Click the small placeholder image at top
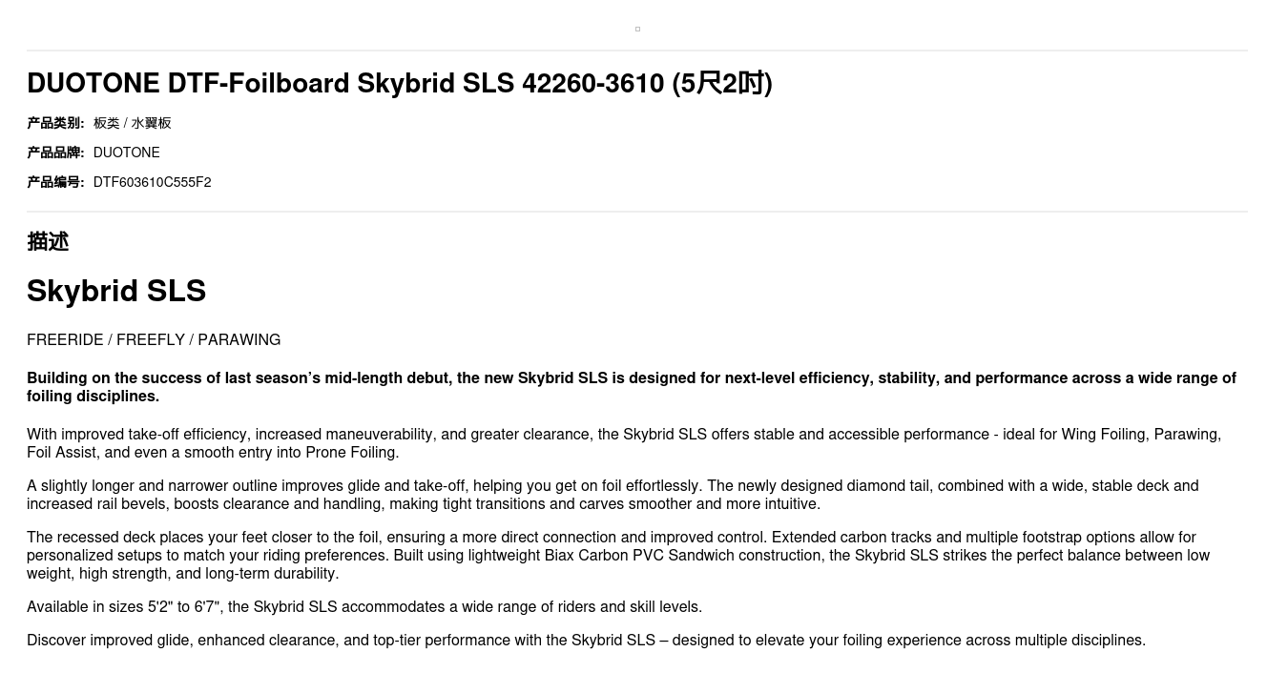1267x693 pixels. point(637,30)
